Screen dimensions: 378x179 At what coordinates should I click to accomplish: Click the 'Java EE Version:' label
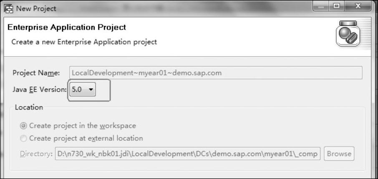(x=40, y=89)
